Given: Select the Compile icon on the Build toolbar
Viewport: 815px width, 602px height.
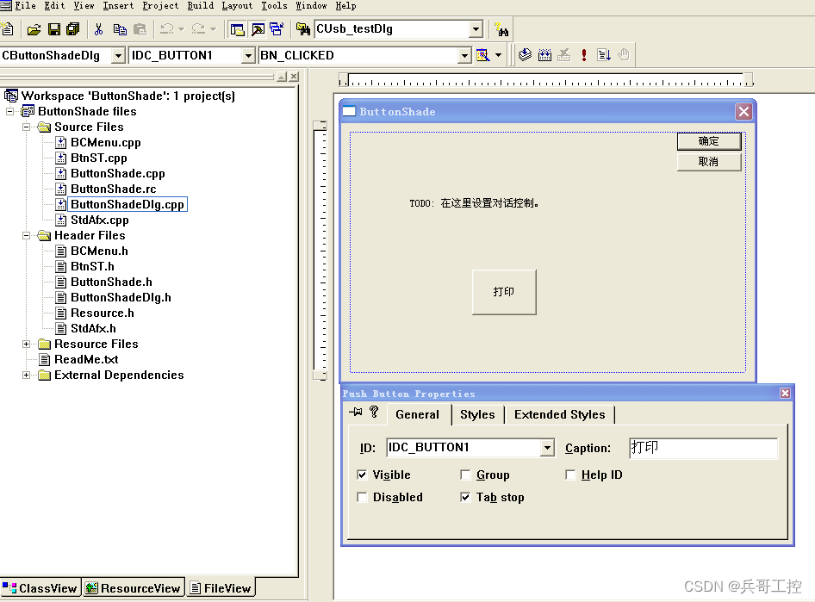Looking at the screenshot, I should pyautogui.click(x=525, y=54).
